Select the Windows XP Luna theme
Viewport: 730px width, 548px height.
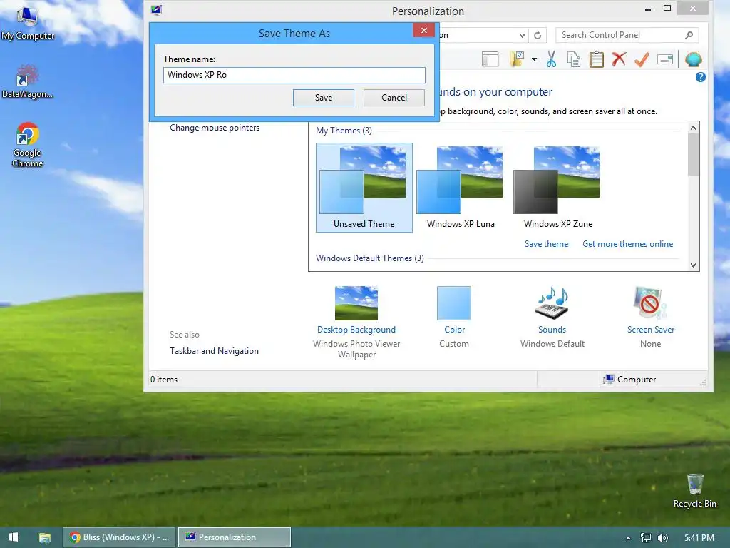[x=461, y=188]
